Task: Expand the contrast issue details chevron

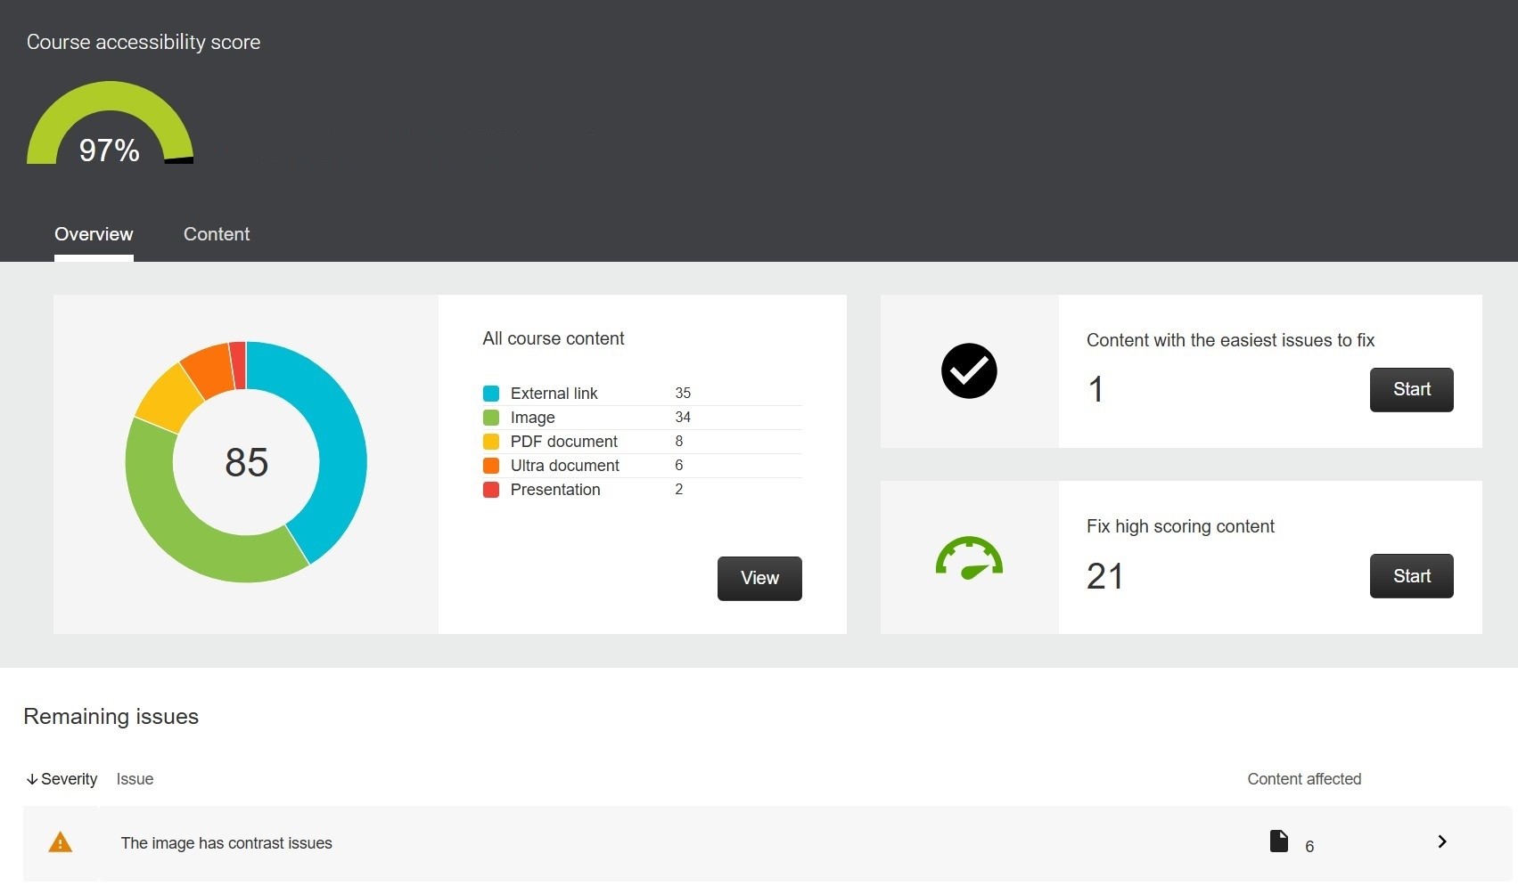Action: tap(1441, 841)
